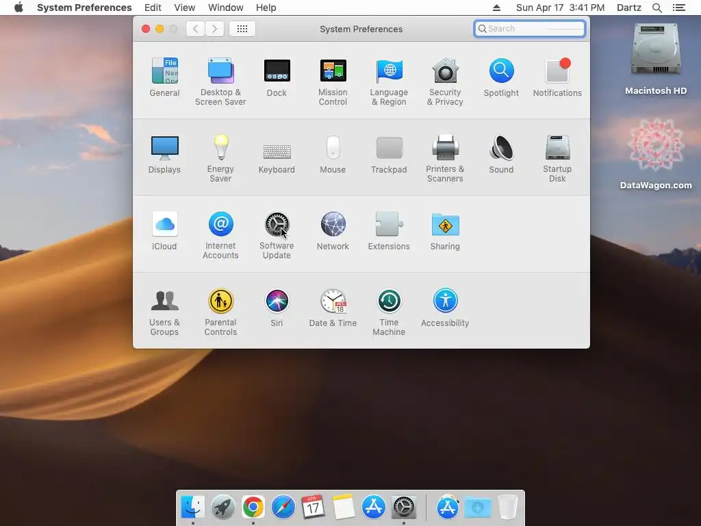Open the System Preferences app menu
Viewport: 701px width, 526px height.
coord(84,8)
